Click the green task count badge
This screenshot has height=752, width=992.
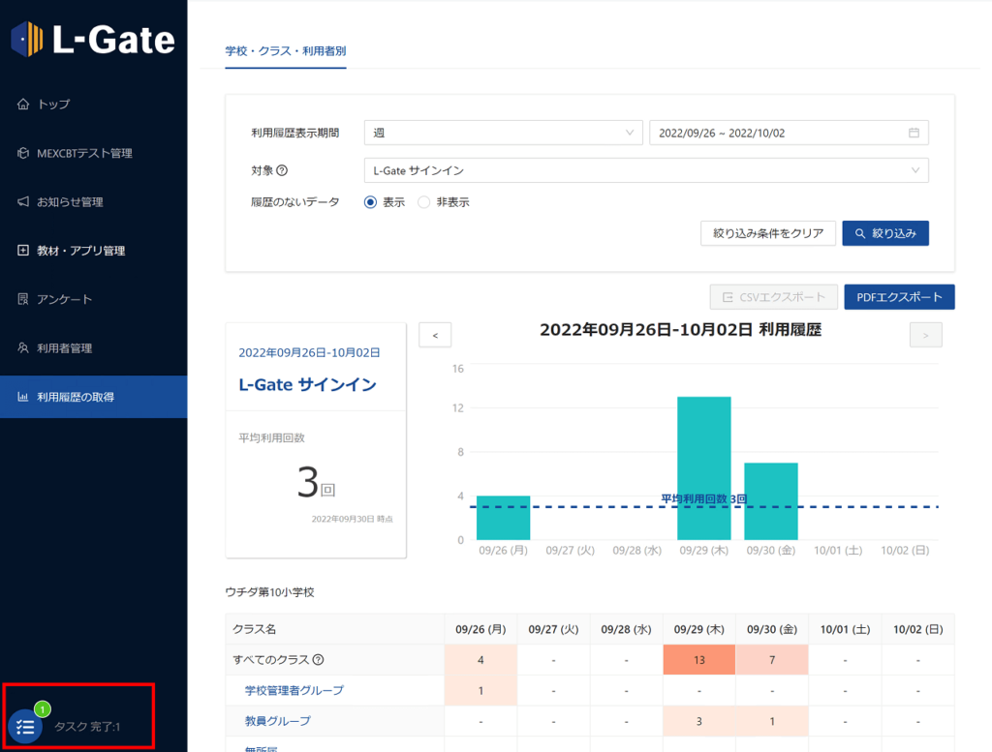[43, 709]
